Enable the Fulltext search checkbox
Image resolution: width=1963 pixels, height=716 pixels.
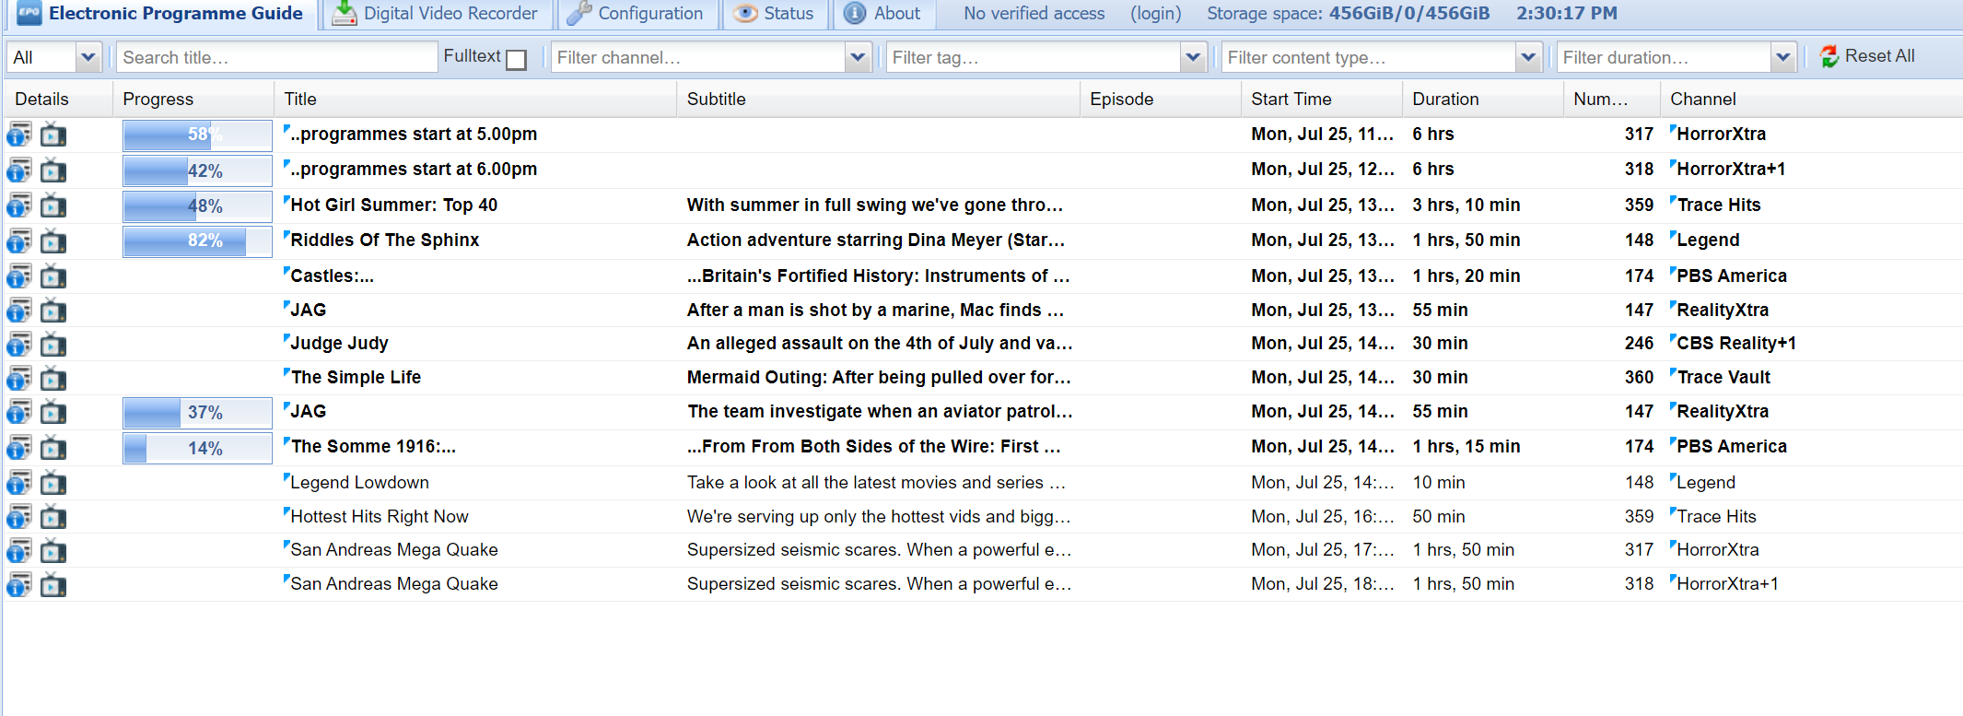[x=517, y=59]
